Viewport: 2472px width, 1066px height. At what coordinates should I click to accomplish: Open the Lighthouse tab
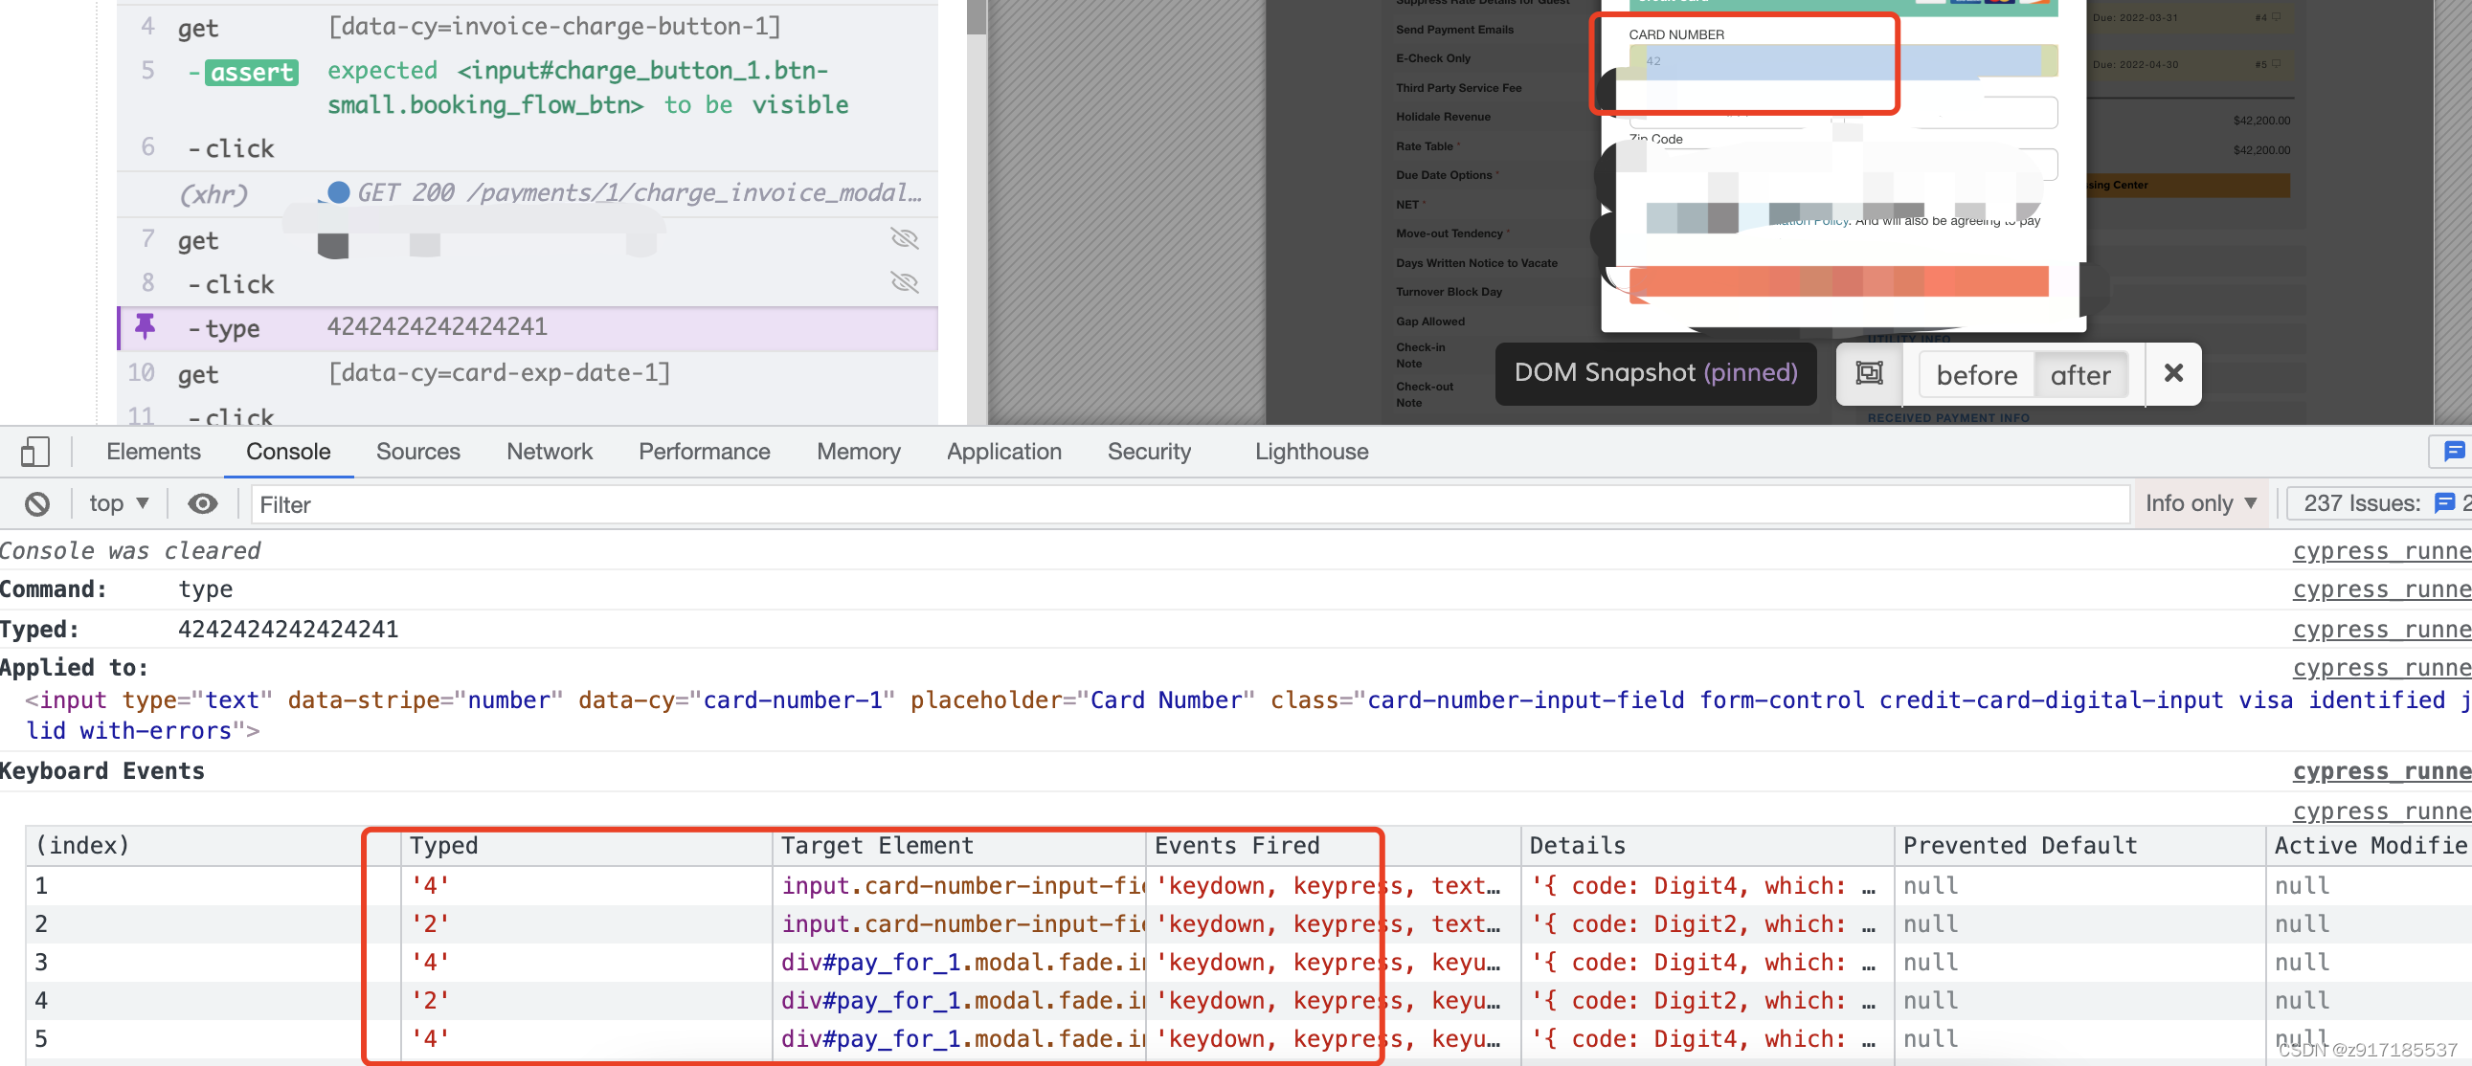pos(1311,451)
